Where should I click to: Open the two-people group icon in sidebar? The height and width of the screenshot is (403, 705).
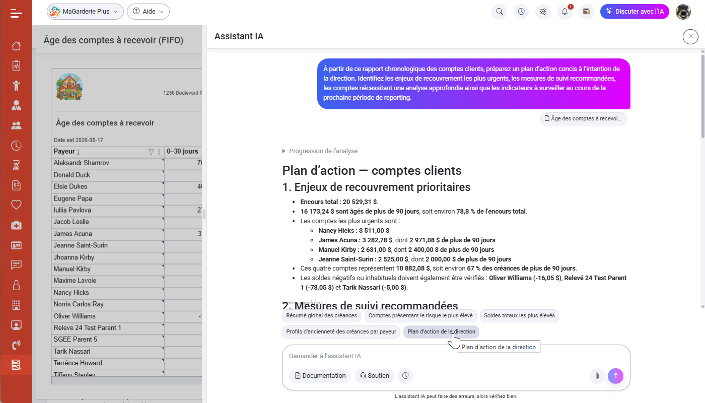(x=16, y=125)
